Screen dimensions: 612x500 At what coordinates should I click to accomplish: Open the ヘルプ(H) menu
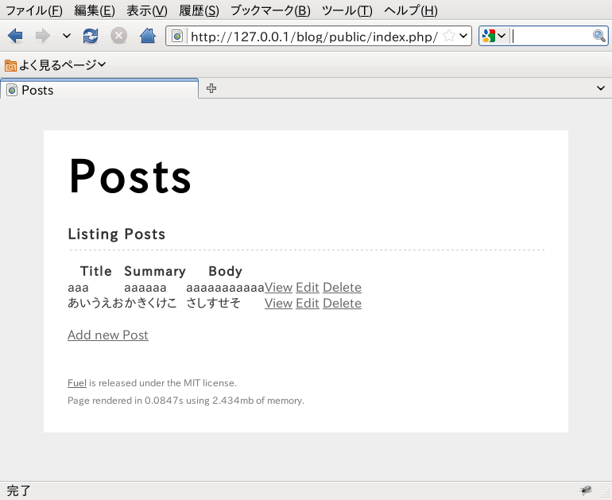(x=411, y=10)
